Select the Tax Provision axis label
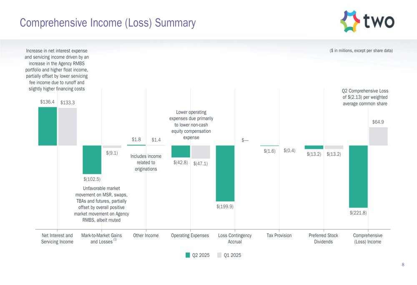 [x=279, y=235]
